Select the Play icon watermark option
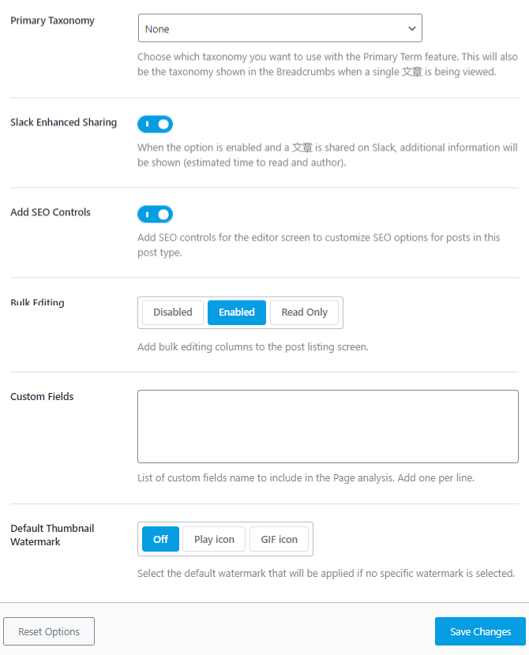This screenshot has width=529, height=655. click(214, 539)
